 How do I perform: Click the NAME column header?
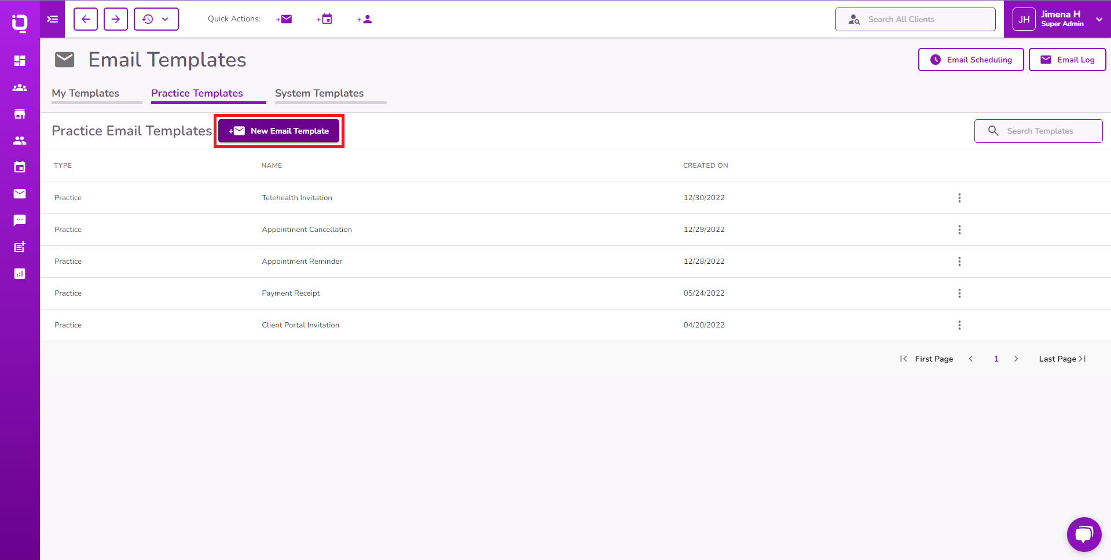pos(272,165)
